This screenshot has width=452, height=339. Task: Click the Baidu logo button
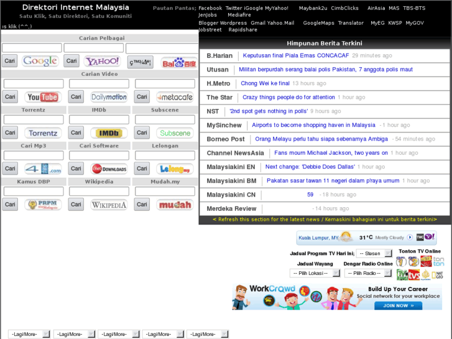[x=179, y=62]
